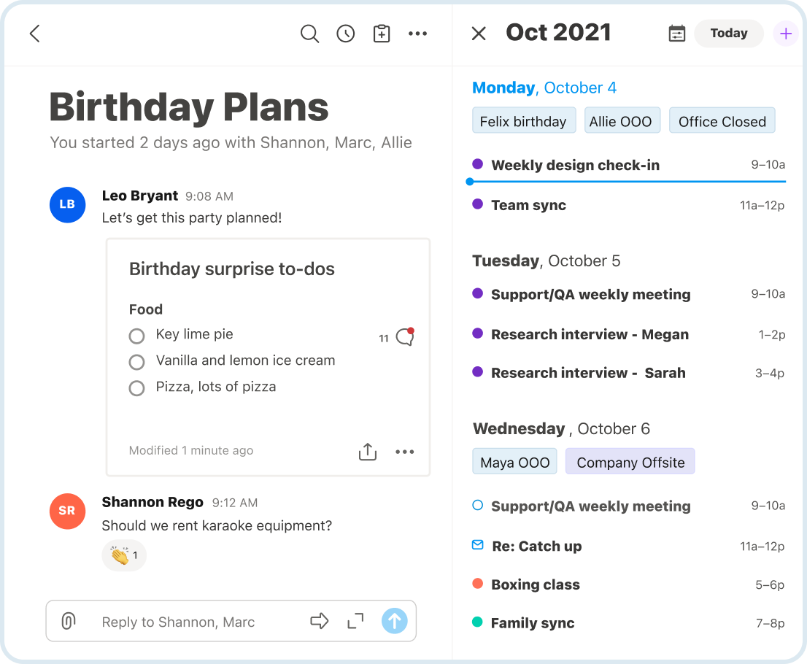Check off Vanilla and lemon ice cream

click(x=136, y=362)
